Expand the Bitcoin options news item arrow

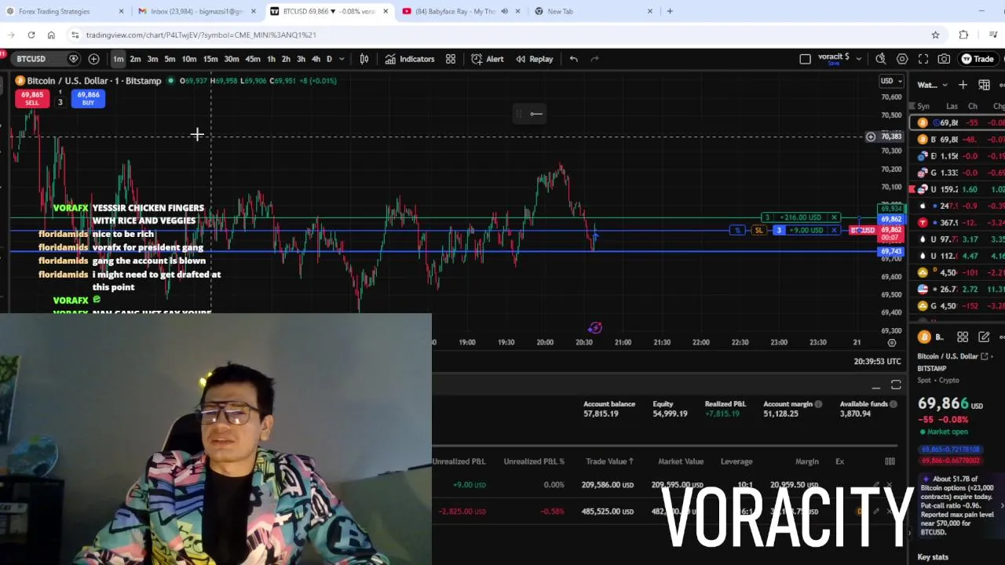(x=1001, y=506)
